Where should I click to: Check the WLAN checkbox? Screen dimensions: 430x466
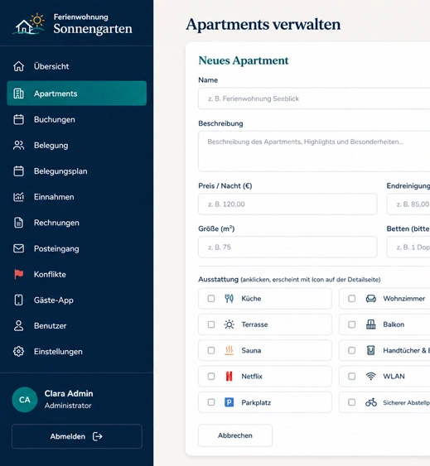point(352,377)
